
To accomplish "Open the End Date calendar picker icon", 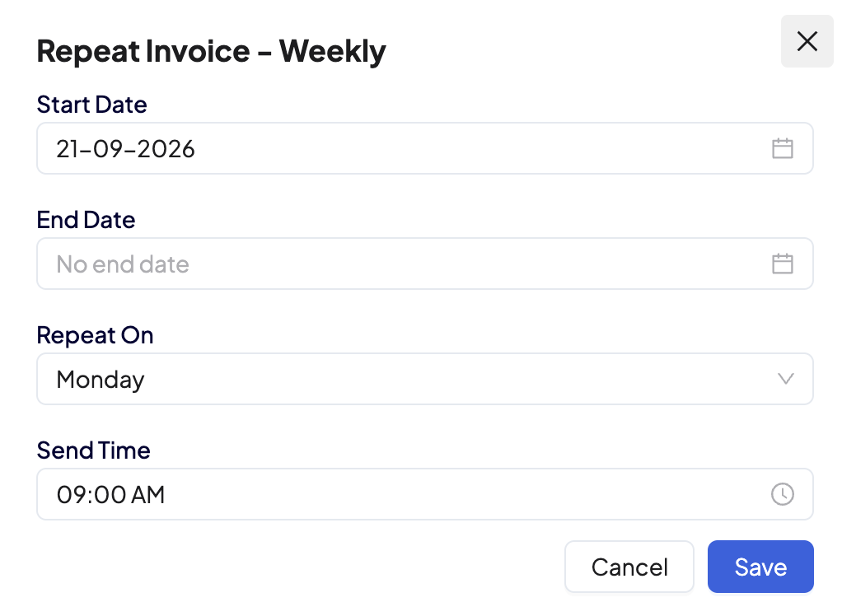I will point(783,264).
